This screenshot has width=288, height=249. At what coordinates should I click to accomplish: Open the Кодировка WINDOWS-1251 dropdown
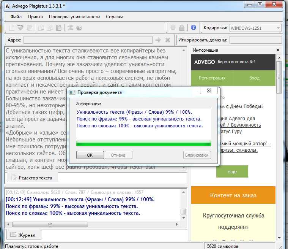coord(255,28)
